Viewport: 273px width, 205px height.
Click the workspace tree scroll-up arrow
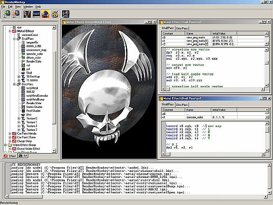(54, 27)
